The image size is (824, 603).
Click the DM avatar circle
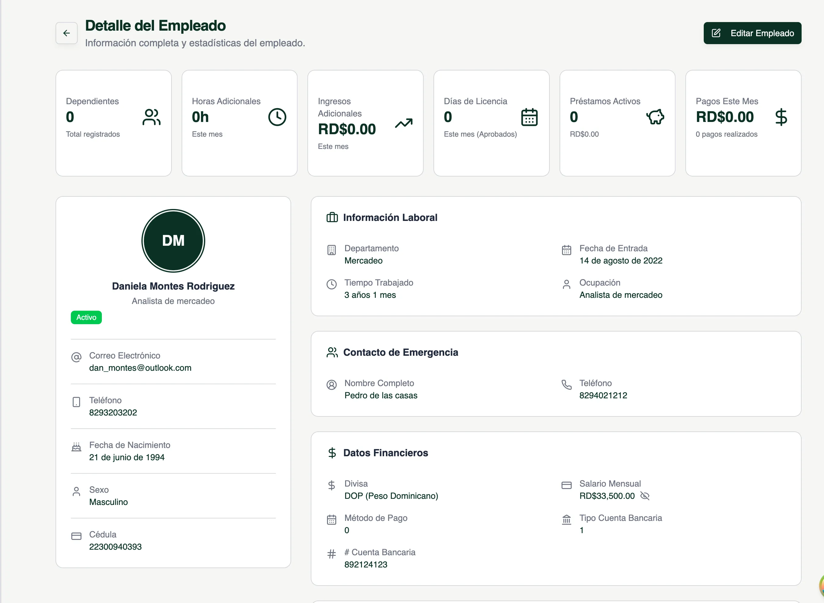click(x=173, y=241)
